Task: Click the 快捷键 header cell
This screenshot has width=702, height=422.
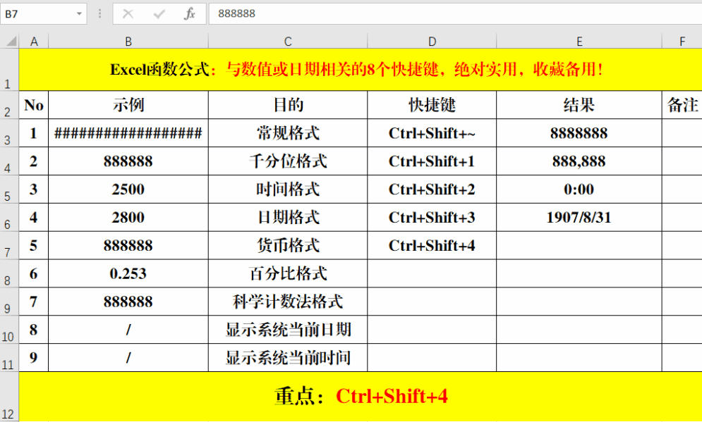Action: tap(432, 105)
